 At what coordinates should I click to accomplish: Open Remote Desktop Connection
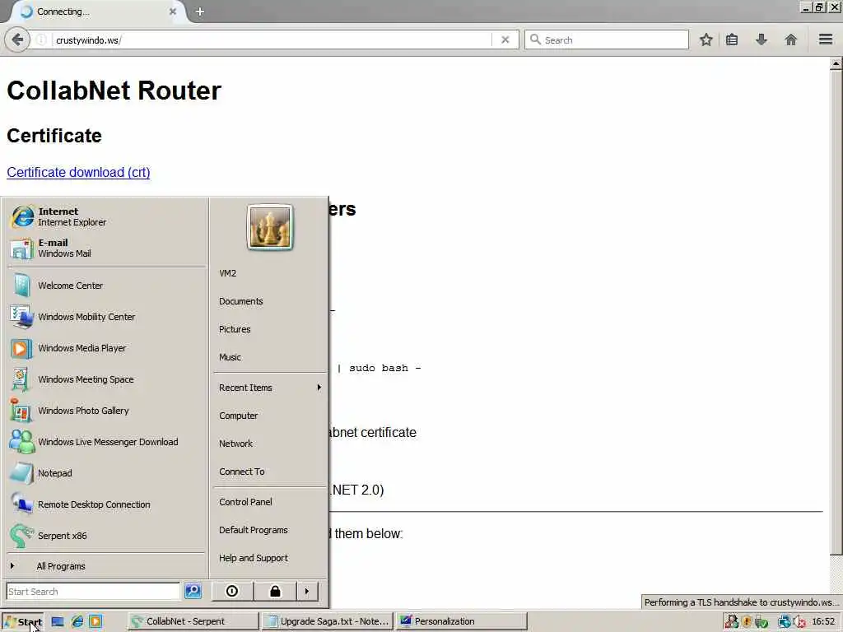coord(106,504)
